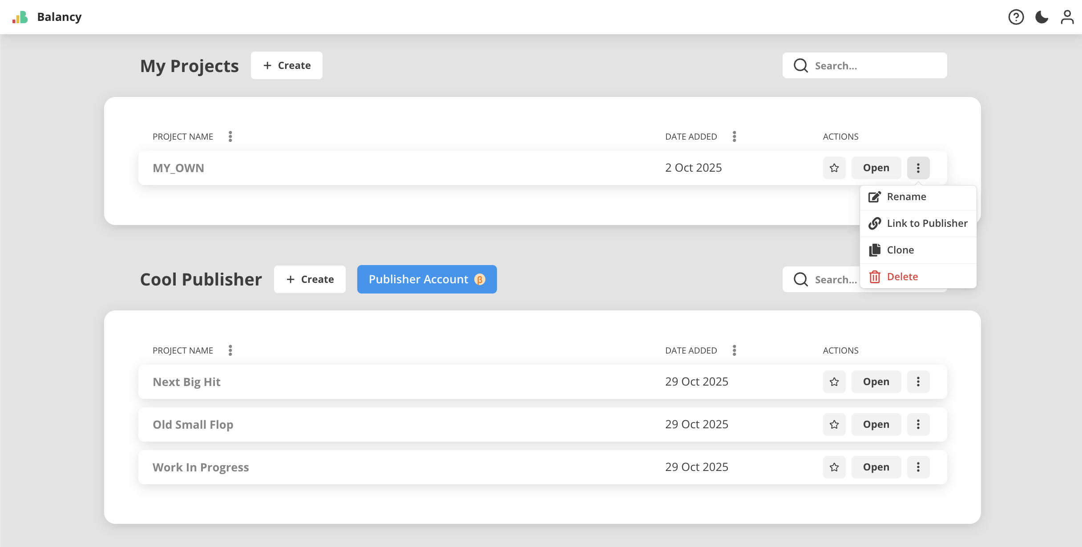The image size is (1082, 547).
Task: Star the Work In Progress project
Action: click(x=834, y=467)
